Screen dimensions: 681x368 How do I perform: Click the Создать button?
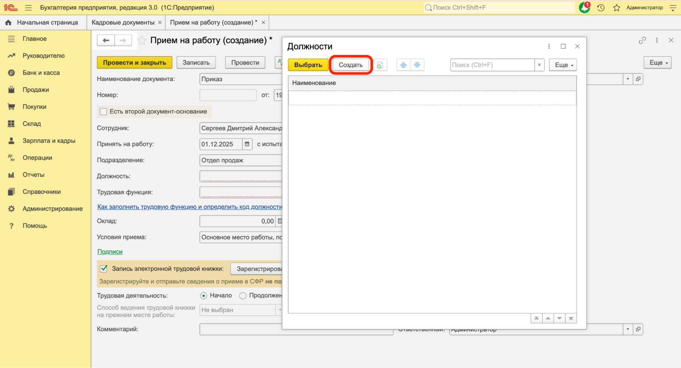(351, 65)
